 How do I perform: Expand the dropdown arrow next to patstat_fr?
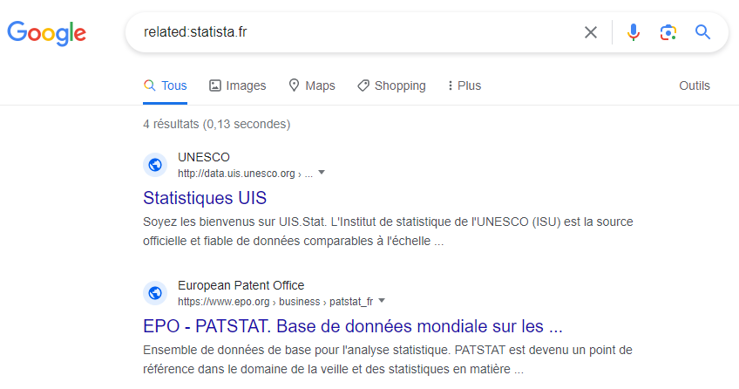point(382,301)
